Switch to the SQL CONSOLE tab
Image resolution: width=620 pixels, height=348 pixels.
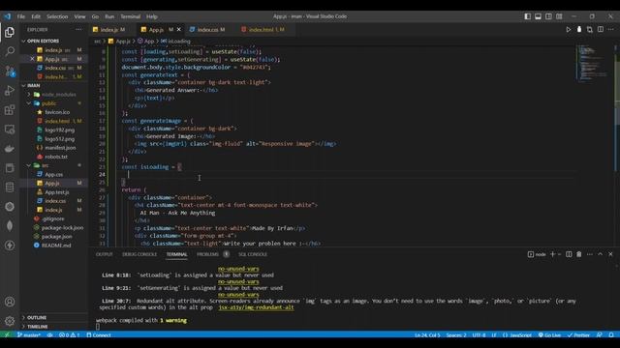[253, 254]
